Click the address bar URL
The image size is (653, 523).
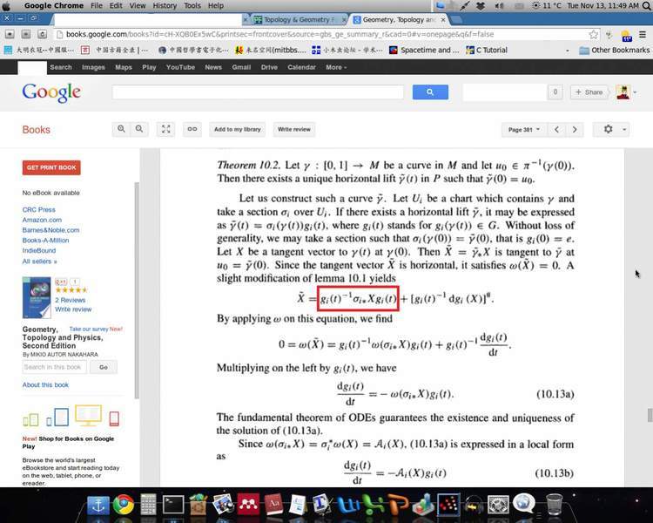[279, 34]
